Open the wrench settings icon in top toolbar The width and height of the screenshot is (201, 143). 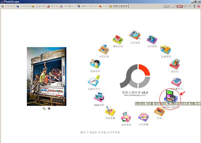pos(194,6)
